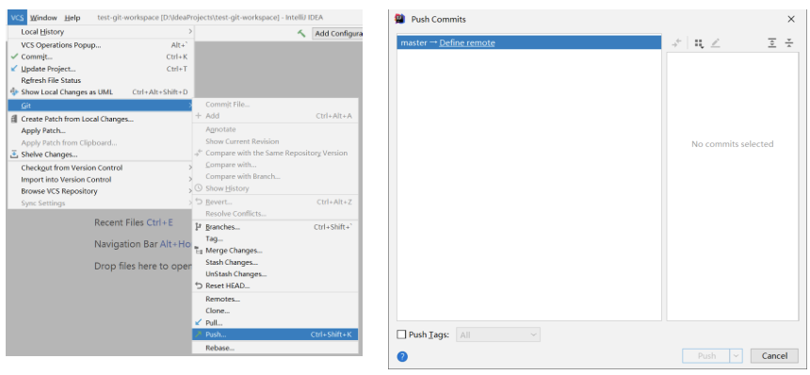This screenshot has height=375, width=810.
Task: Select Push... in the Git submenu
Action: (x=275, y=334)
